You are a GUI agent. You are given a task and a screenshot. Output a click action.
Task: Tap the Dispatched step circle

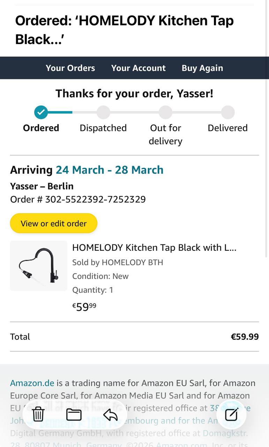[103, 112]
